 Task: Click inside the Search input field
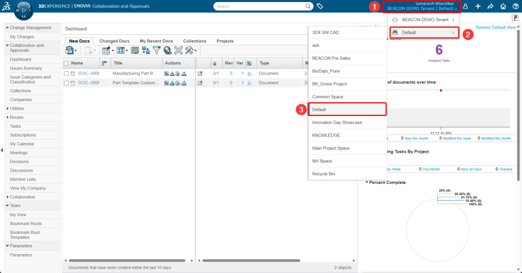[259, 6]
